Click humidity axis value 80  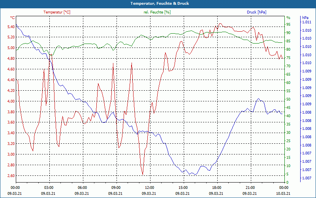(288, 49)
